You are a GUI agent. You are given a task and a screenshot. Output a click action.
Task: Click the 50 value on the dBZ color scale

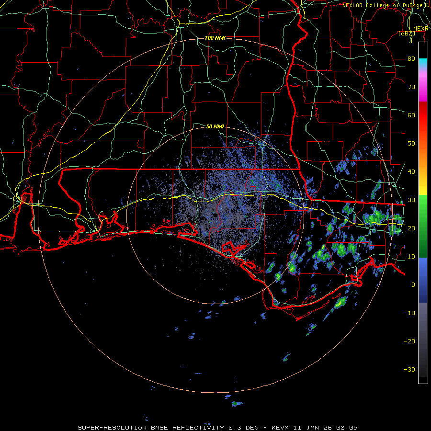[411, 144]
